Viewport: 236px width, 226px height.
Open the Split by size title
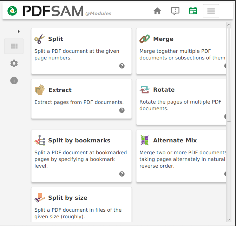(68, 198)
